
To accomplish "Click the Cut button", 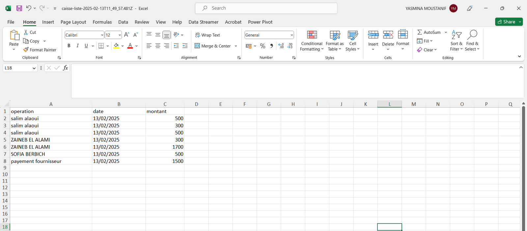I will tap(30, 32).
